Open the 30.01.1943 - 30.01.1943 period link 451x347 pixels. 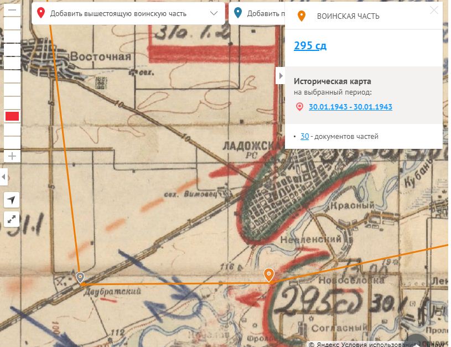pyautogui.click(x=350, y=107)
